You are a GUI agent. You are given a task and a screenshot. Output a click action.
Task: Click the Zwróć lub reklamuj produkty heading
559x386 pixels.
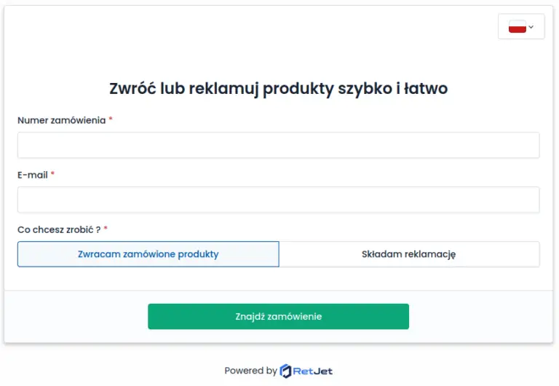pyautogui.click(x=278, y=89)
